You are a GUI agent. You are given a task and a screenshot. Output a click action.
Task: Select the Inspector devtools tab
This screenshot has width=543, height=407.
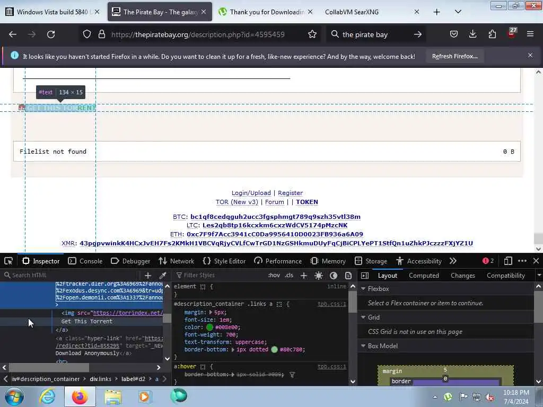(x=41, y=261)
